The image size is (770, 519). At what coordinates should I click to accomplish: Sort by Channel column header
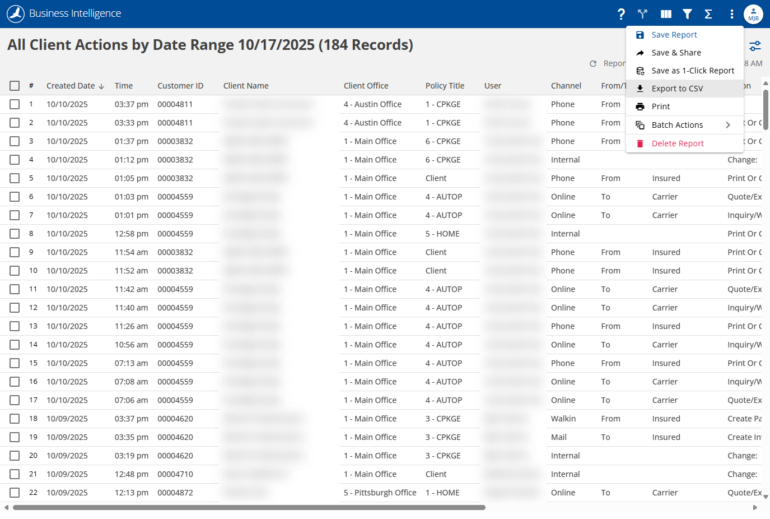coord(566,86)
